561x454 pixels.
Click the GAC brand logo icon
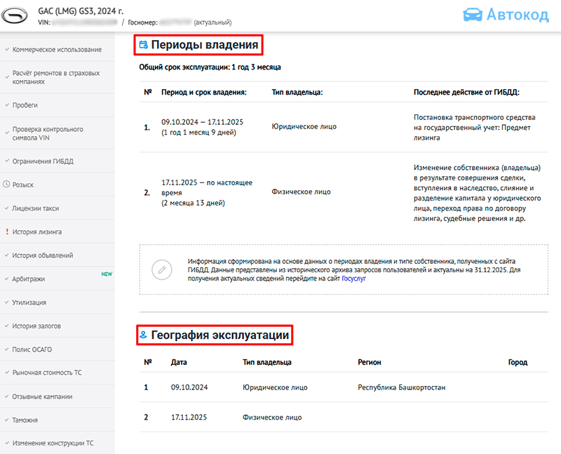pyautogui.click(x=17, y=15)
